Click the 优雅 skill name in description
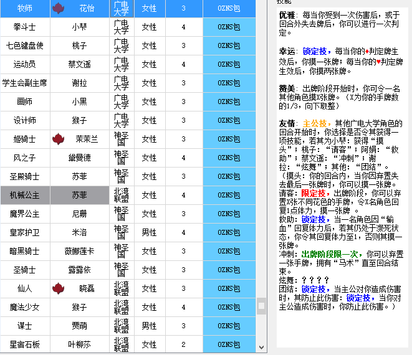 pyautogui.click(x=287, y=15)
